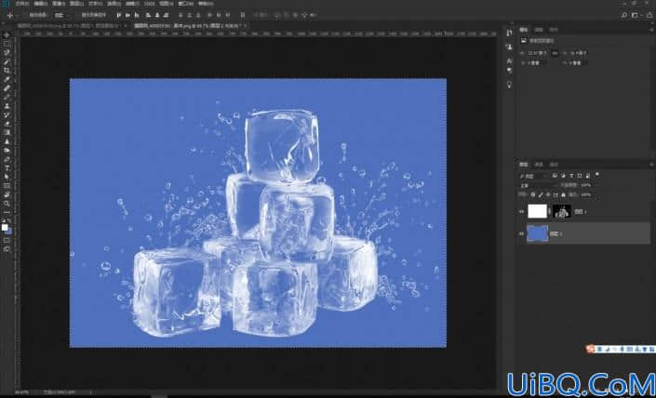Open the File menu in the menu bar
The width and height of the screenshot is (656, 398).
pyautogui.click(x=22, y=4)
